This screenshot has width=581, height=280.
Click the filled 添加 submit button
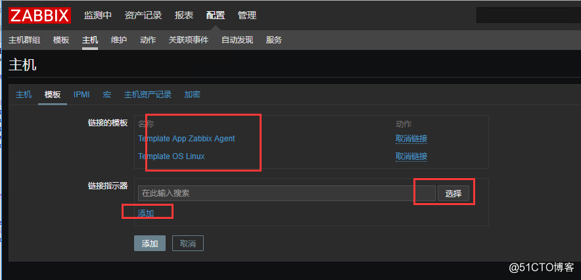[150, 243]
